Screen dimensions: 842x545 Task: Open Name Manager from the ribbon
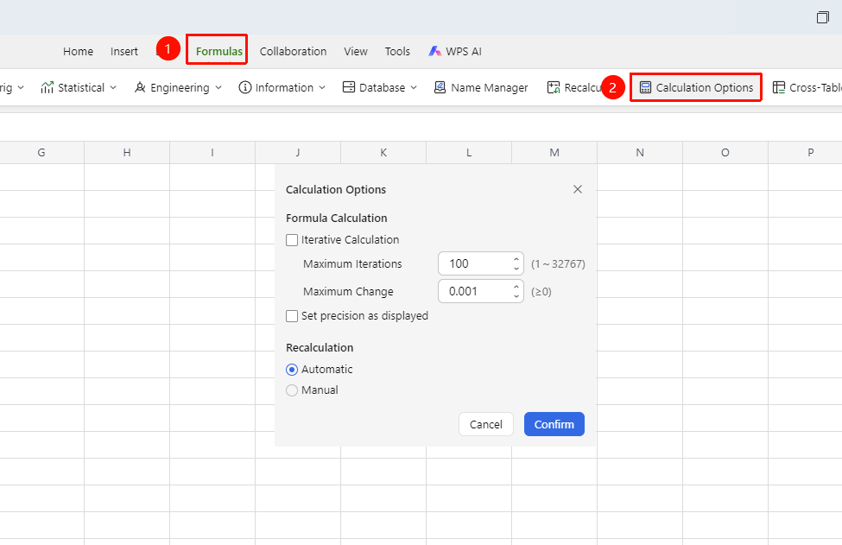(481, 87)
